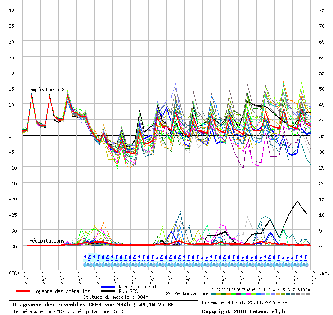Viewport: 333px width, 315px height.
Task: Click the 01/12 date label on x-axis
Action: tap(134, 277)
